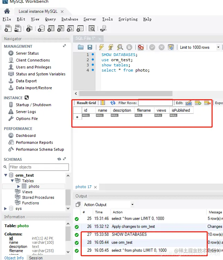
Task: Execute statement under cursor icon
Action: (x=110, y=47)
